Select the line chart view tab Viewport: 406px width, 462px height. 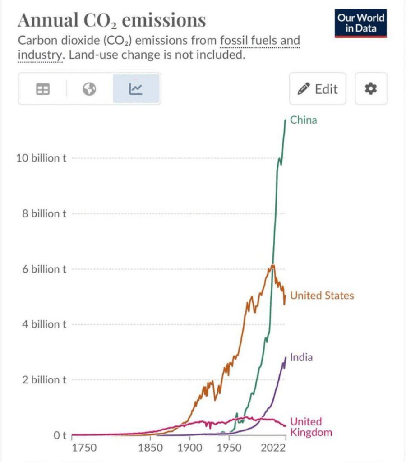(136, 89)
